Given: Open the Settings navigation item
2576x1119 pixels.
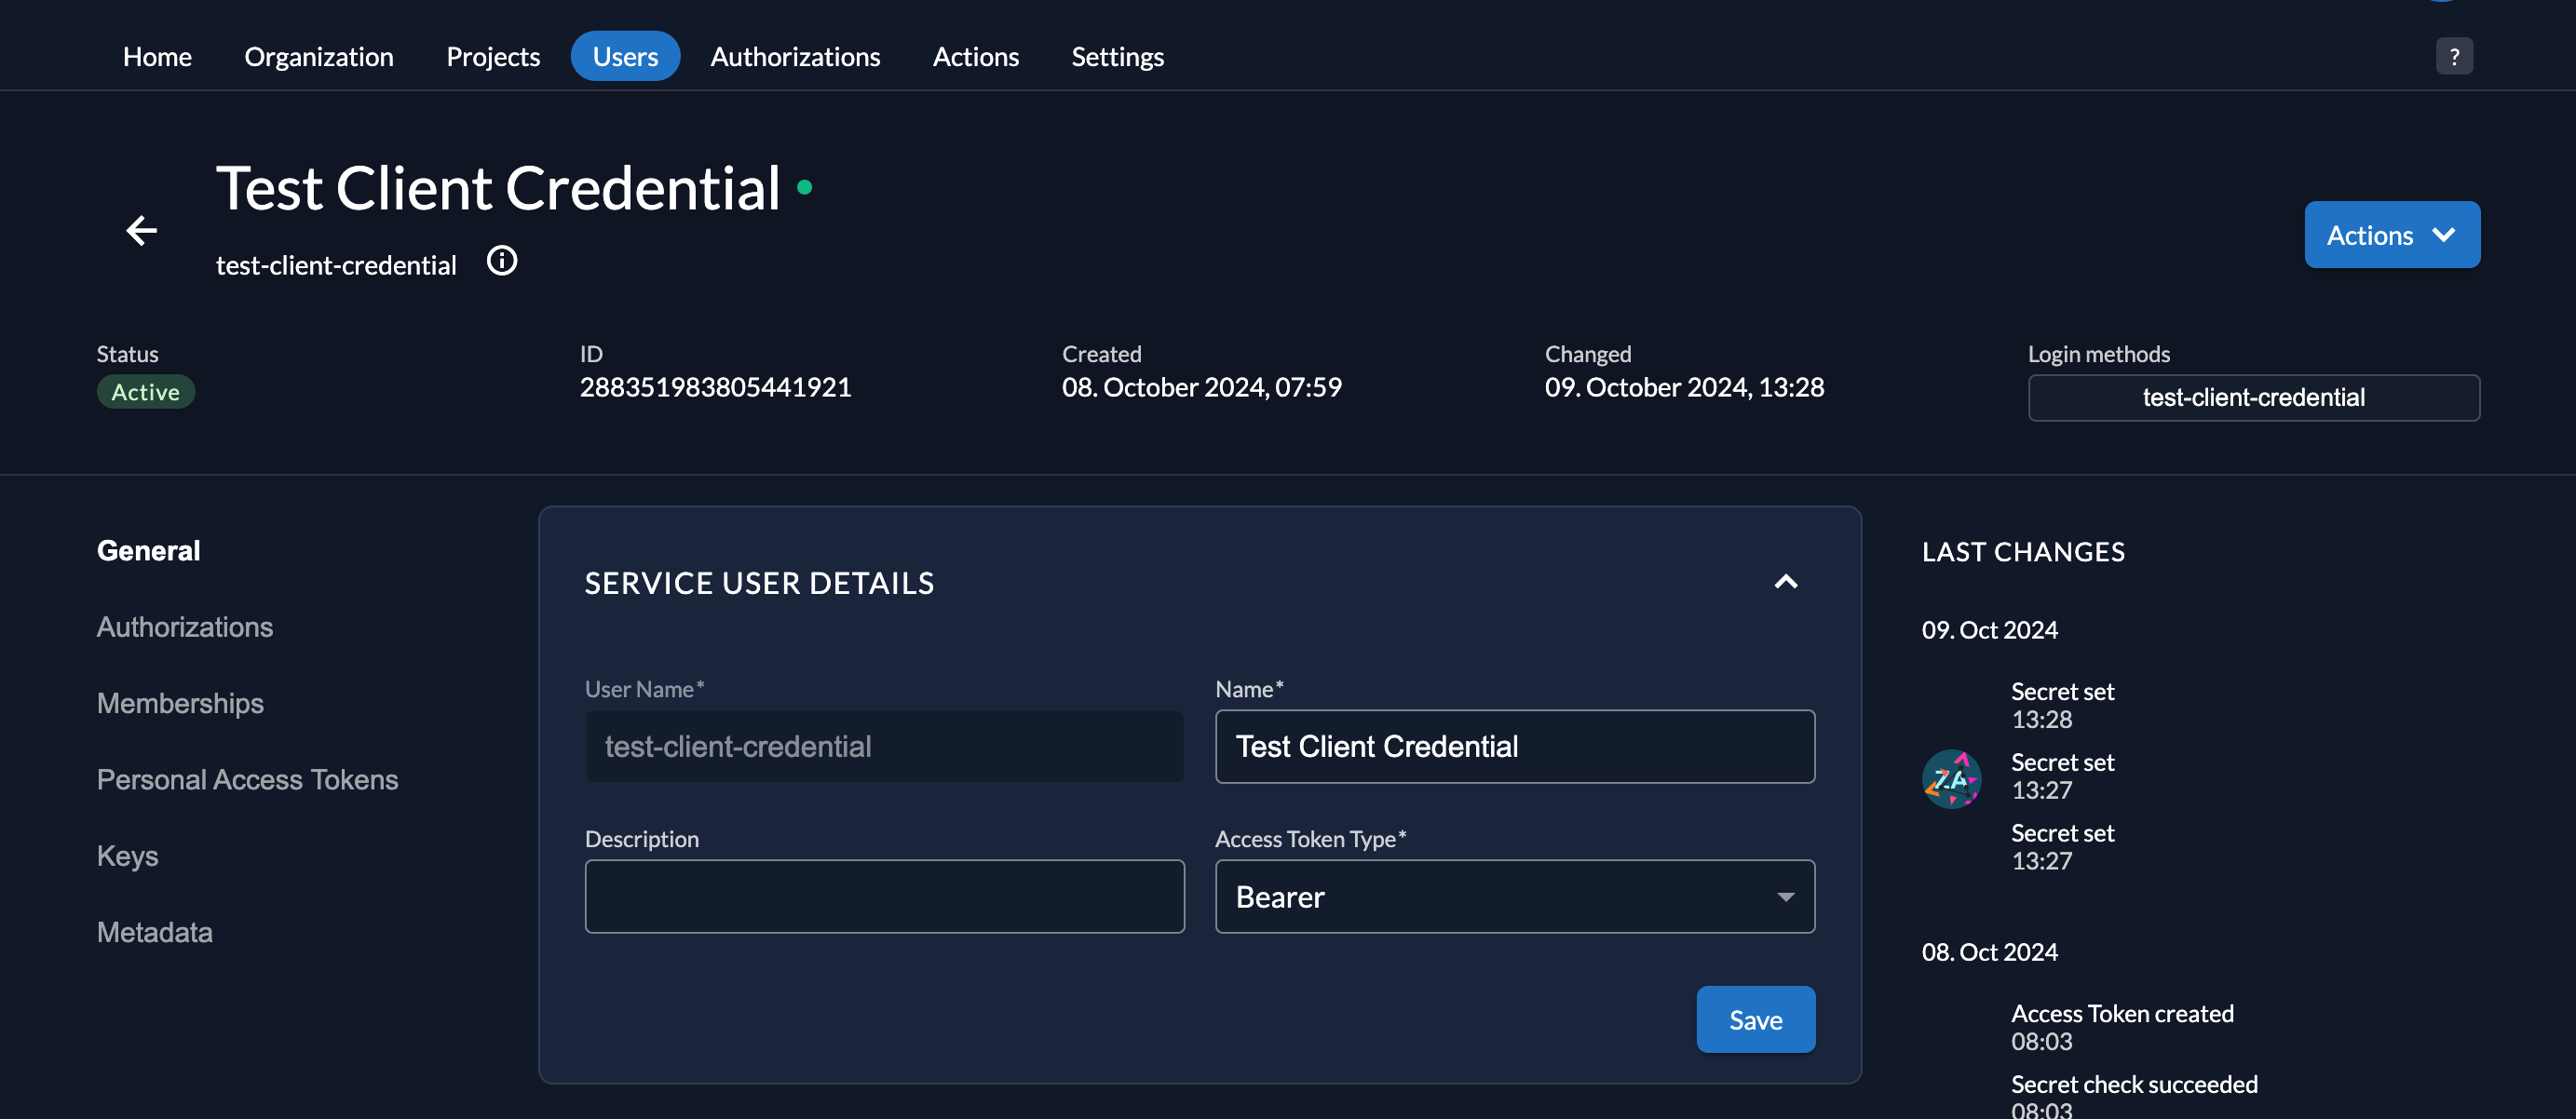Looking at the screenshot, I should coord(1117,57).
